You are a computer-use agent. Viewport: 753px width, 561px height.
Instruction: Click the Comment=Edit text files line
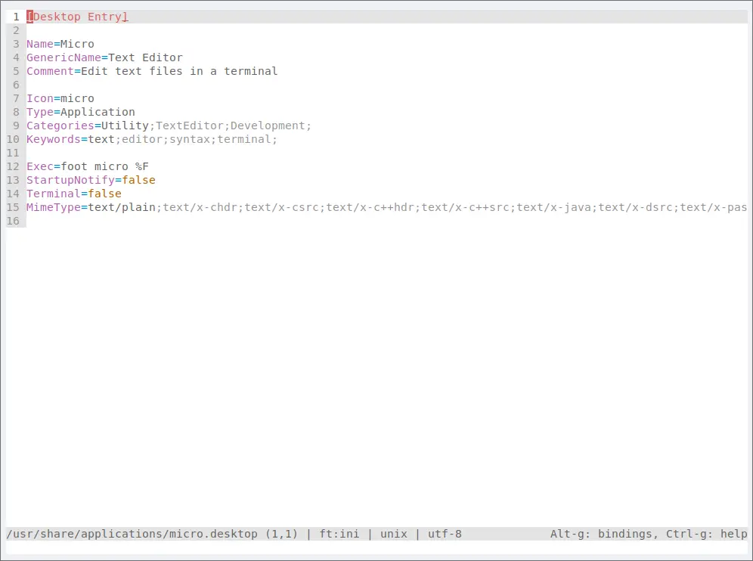(x=152, y=71)
